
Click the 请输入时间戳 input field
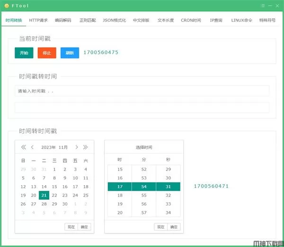point(142,91)
